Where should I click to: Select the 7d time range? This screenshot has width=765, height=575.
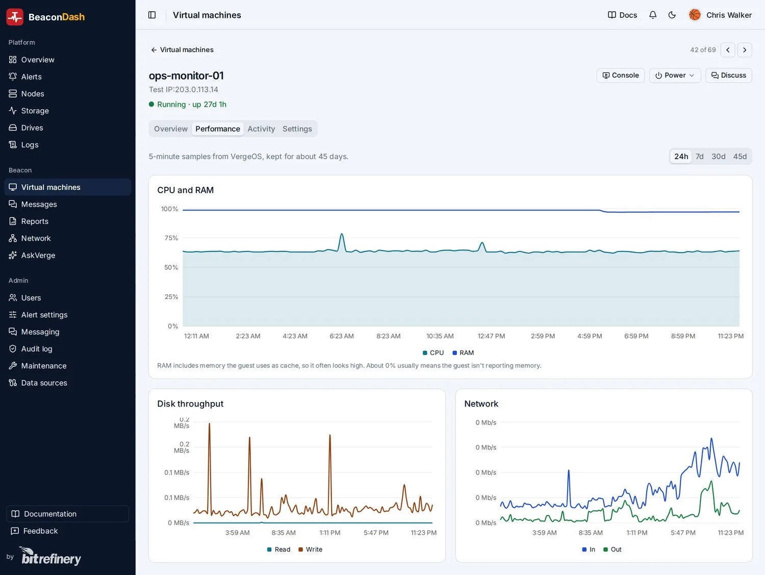(x=699, y=157)
